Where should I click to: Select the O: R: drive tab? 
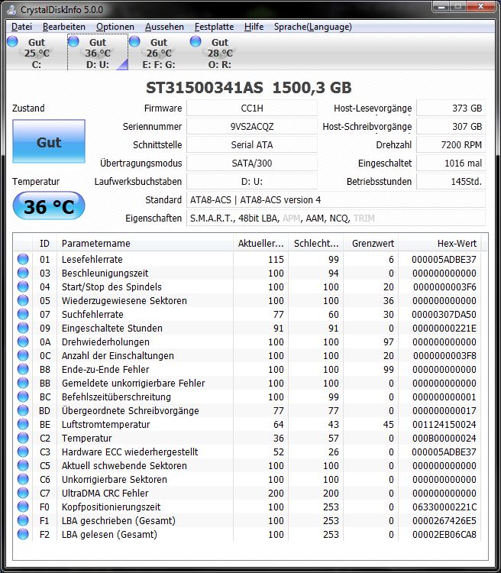point(220,53)
